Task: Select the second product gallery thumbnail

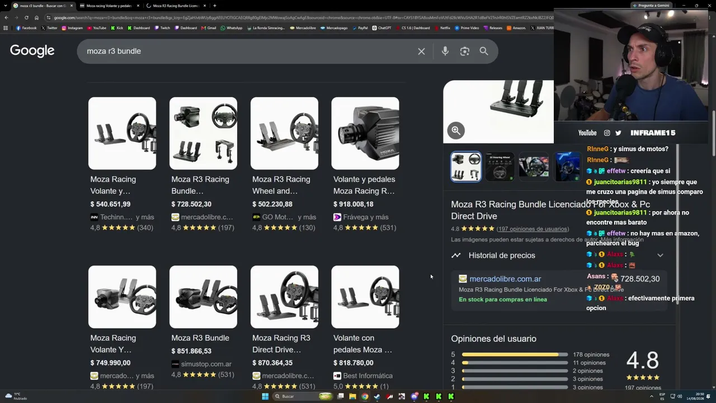Action: 500,166
